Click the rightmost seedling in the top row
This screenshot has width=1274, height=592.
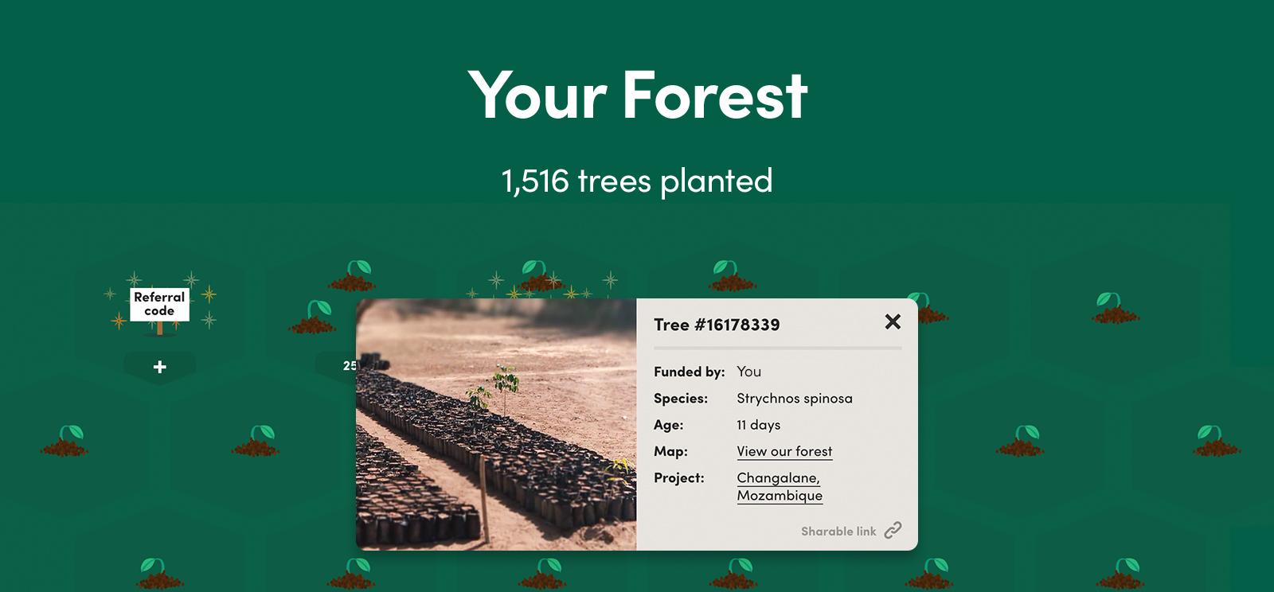(x=1115, y=309)
